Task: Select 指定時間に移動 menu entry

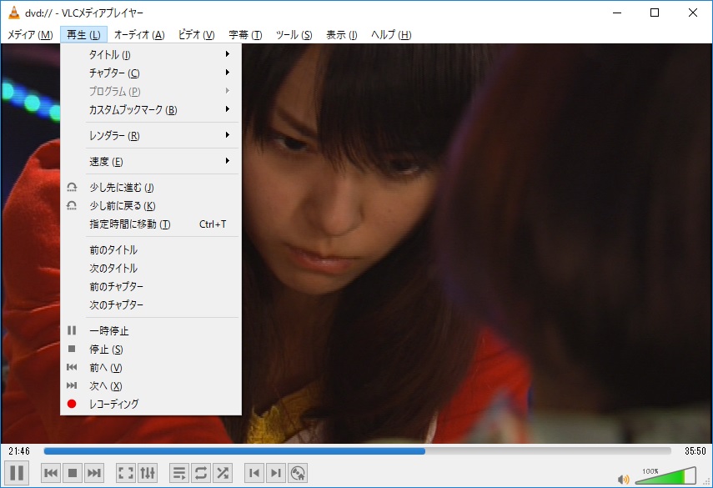Action: click(x=130, y=224)
